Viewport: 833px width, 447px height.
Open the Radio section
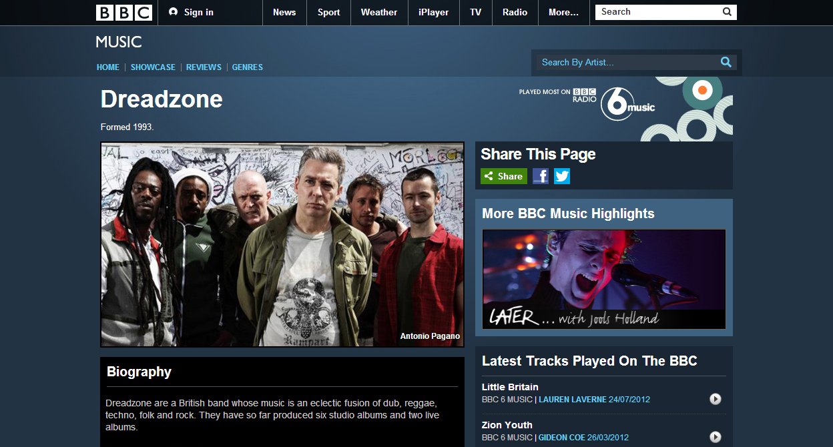(515, 12)
